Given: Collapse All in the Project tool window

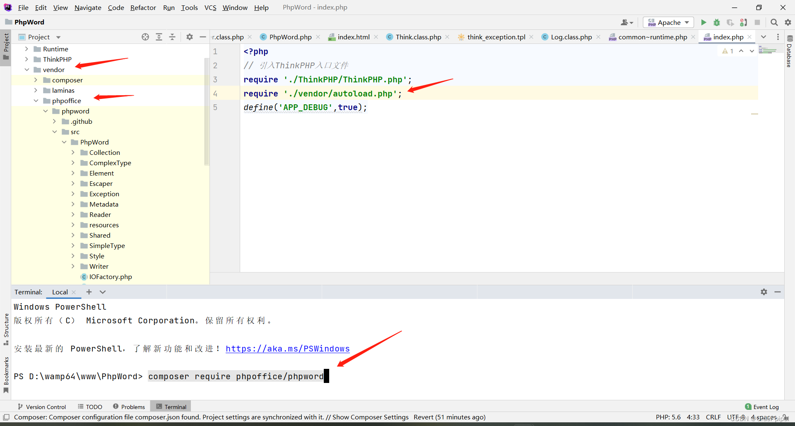Looking at the screenshot, I should (x=172, y=37).
